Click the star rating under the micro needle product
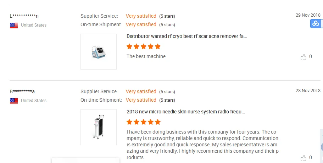This screenshot has width=323, height=163. (x=144, y=122)
